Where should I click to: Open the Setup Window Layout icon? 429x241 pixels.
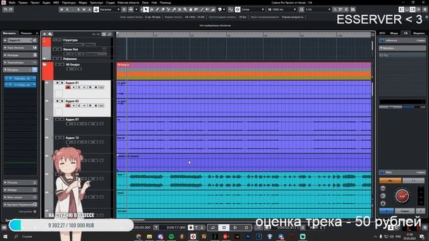click(x=418, y=9)
